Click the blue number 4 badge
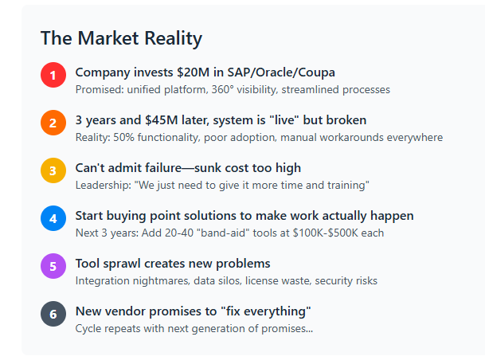 pos(53,218)
